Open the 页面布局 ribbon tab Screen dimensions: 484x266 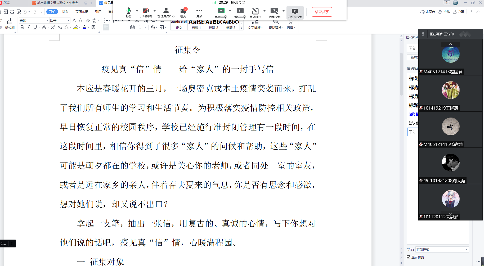[x=82, y=12]
